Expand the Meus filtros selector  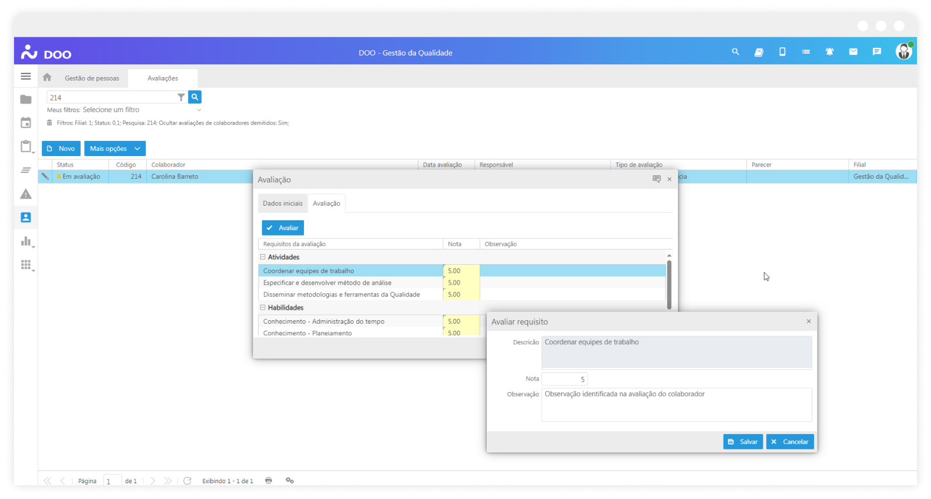(199, 110)
